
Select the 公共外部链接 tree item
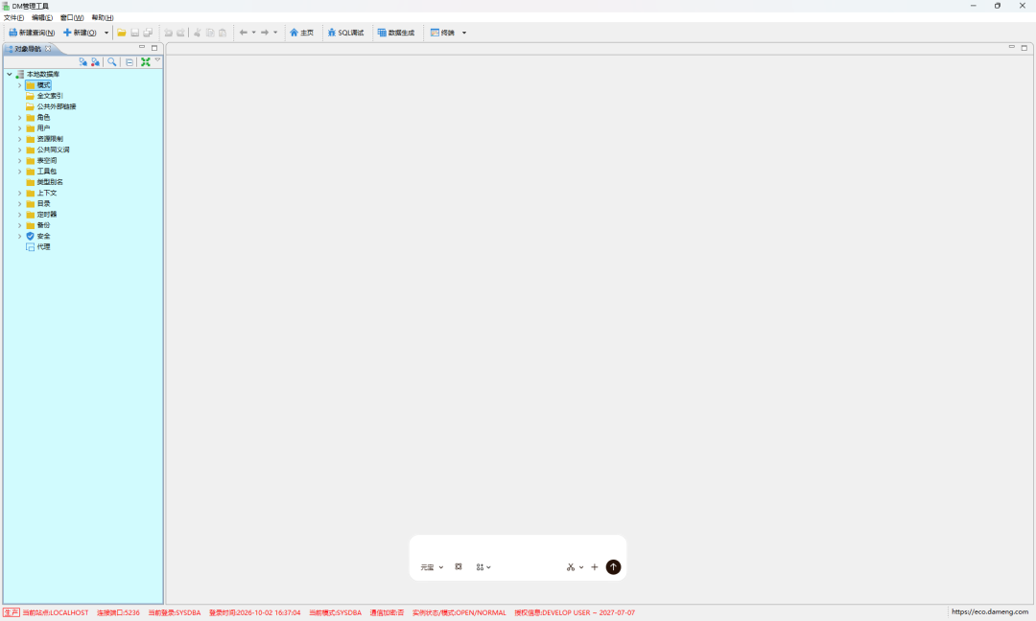coord(57,106)
